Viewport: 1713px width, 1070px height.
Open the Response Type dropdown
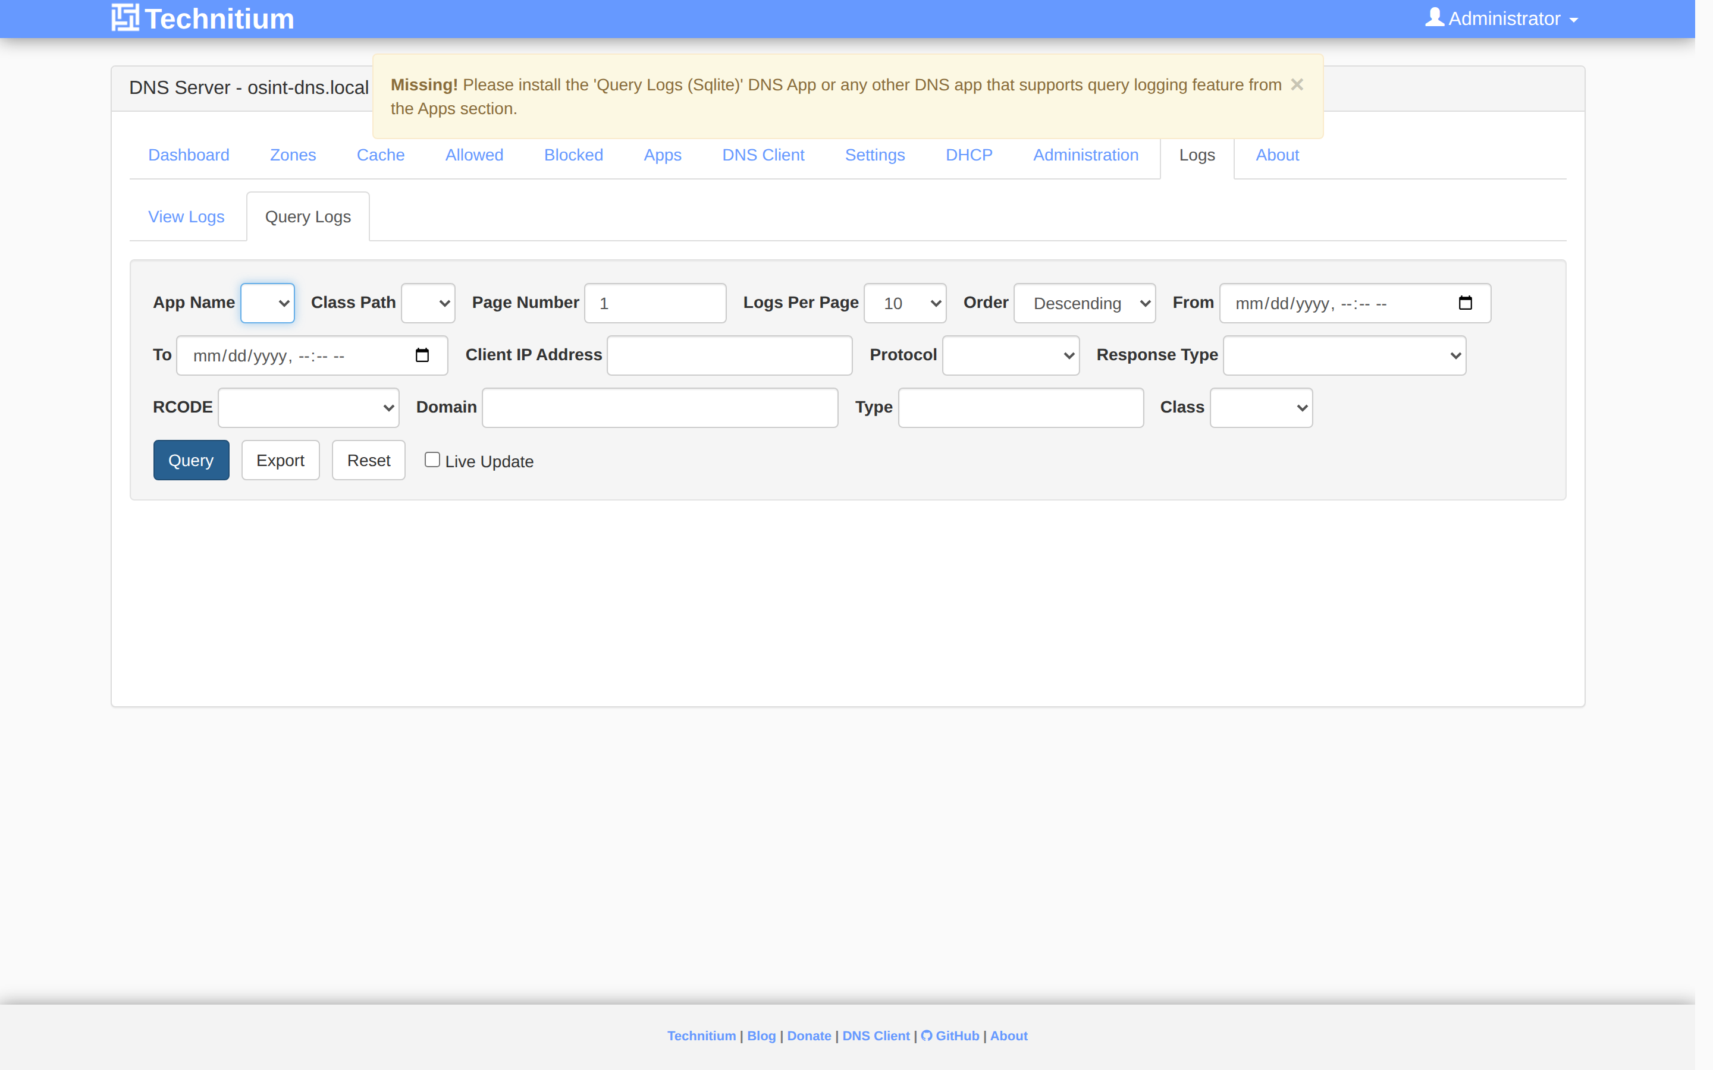coord(1344,355)
